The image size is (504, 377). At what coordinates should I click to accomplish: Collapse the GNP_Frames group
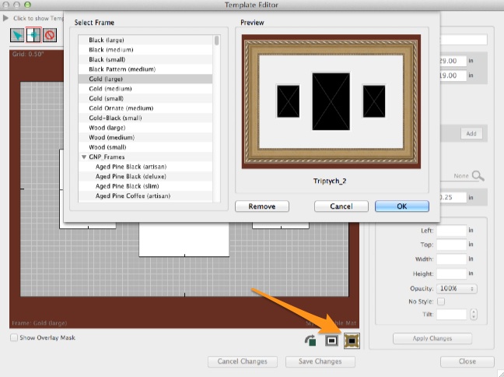point(83,157)
